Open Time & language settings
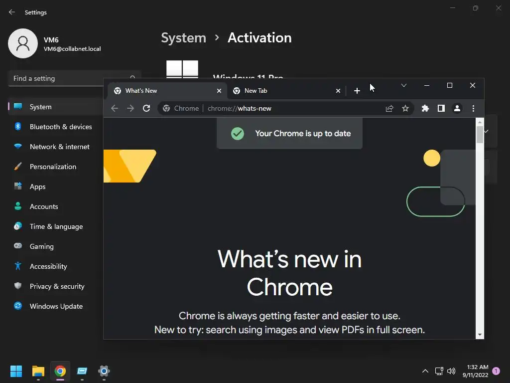The height and width of the screenshot is (383, 510). pyautogui.click(x=56, y=226)
